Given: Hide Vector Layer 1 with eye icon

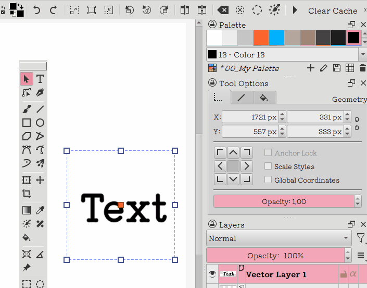Looking at the screenshot, I should tap(212, 274).
